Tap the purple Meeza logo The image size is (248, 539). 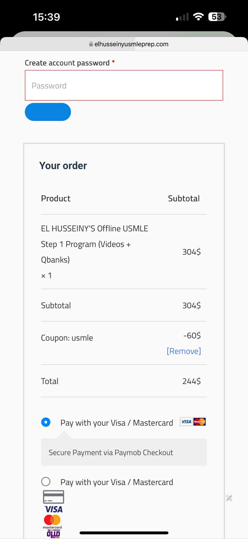coord(53,534)
